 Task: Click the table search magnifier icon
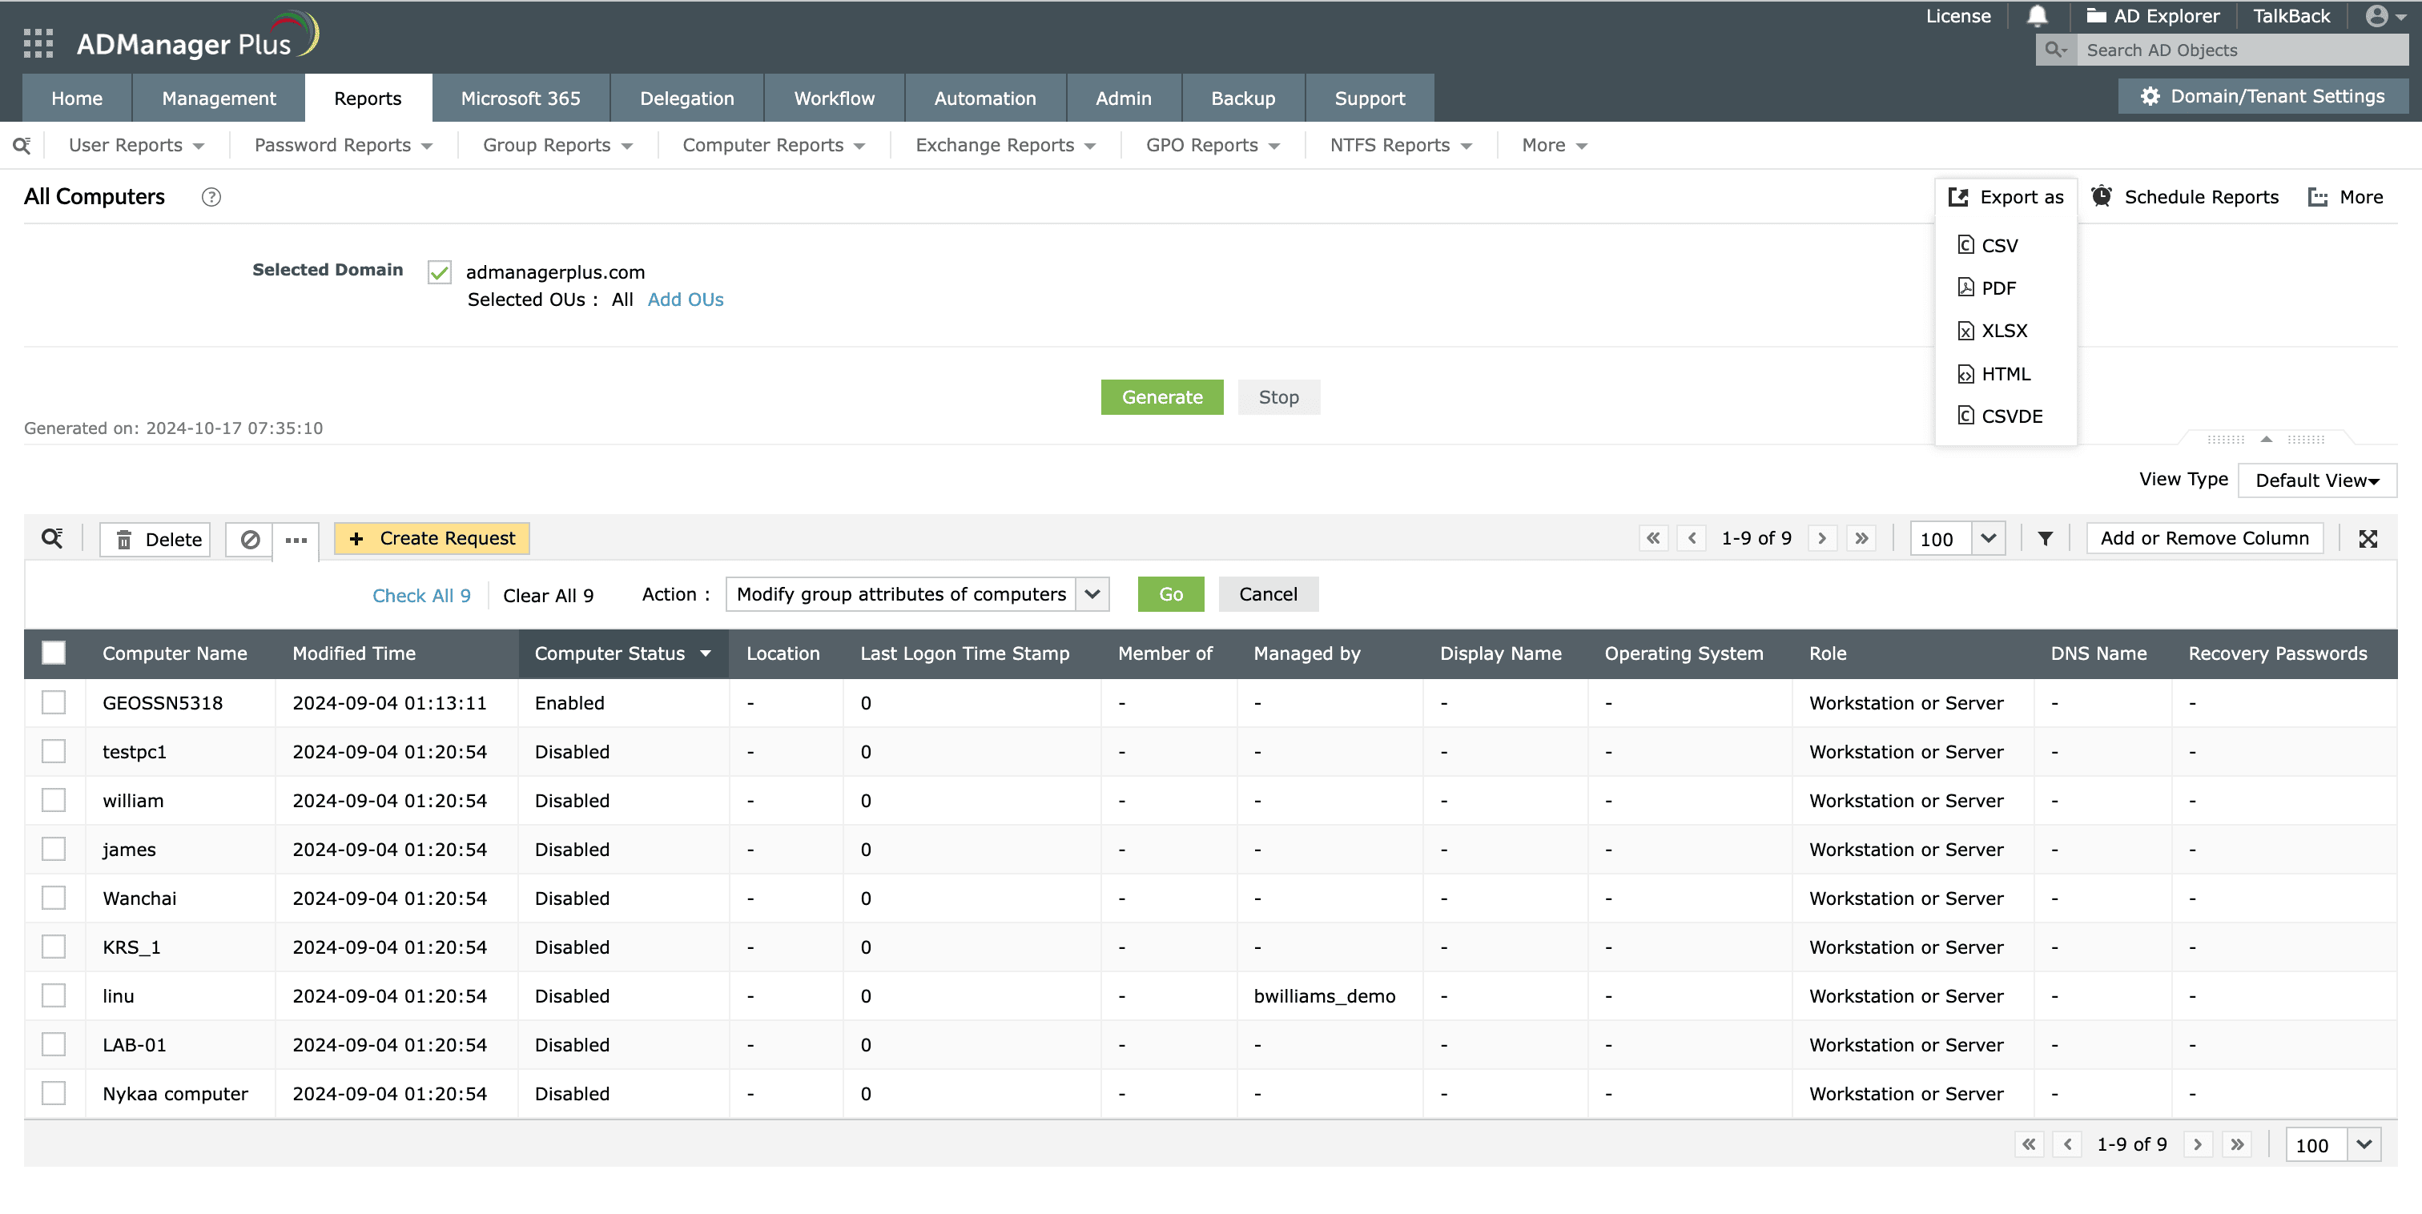[52, 539]
